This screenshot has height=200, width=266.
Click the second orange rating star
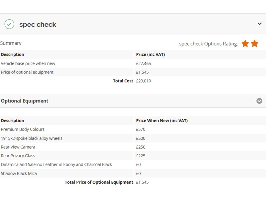click(x=255, y=44)
